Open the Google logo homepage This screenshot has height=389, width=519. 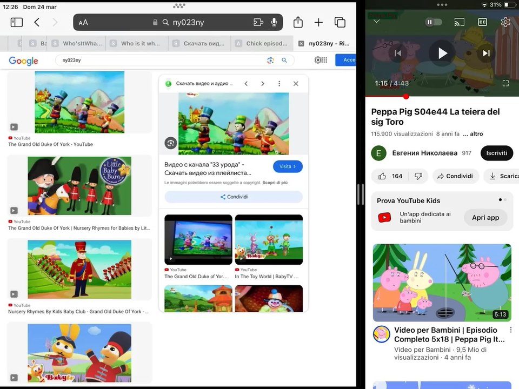click(23, 61)
